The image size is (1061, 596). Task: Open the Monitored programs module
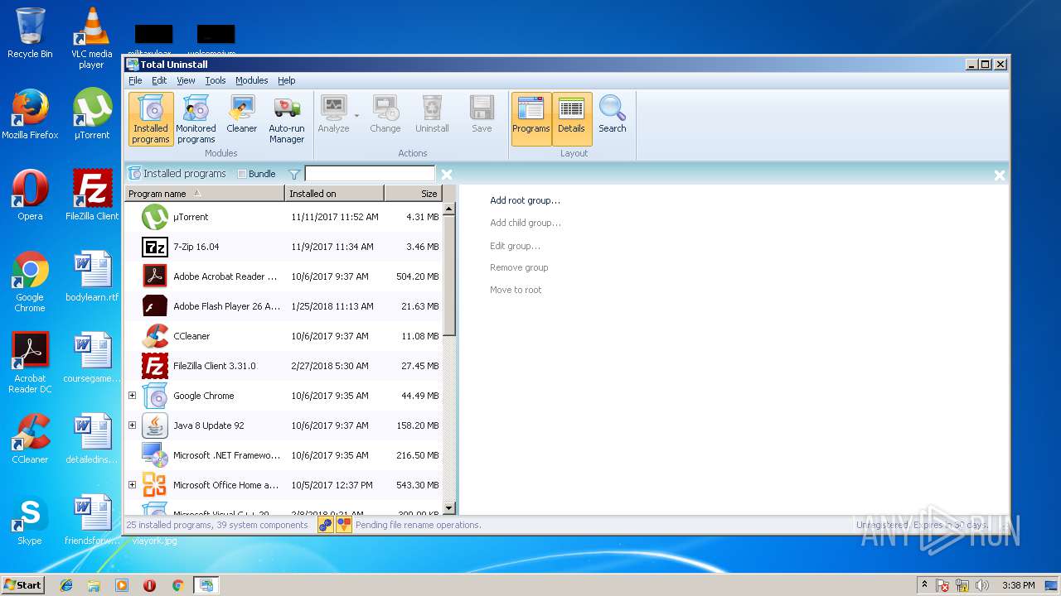(x=196, y=119)
